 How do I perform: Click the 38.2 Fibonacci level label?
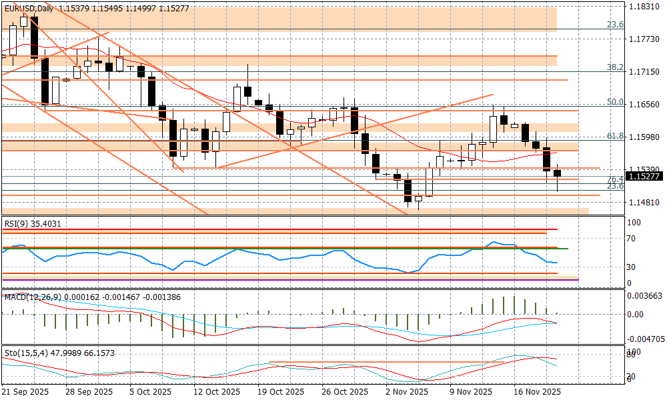[614, 67]
